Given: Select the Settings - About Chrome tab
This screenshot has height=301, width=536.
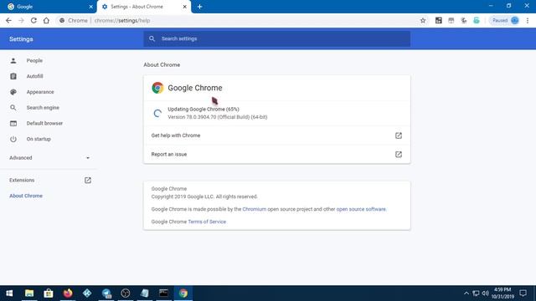Looking at the screenshot, I should 143,7.
